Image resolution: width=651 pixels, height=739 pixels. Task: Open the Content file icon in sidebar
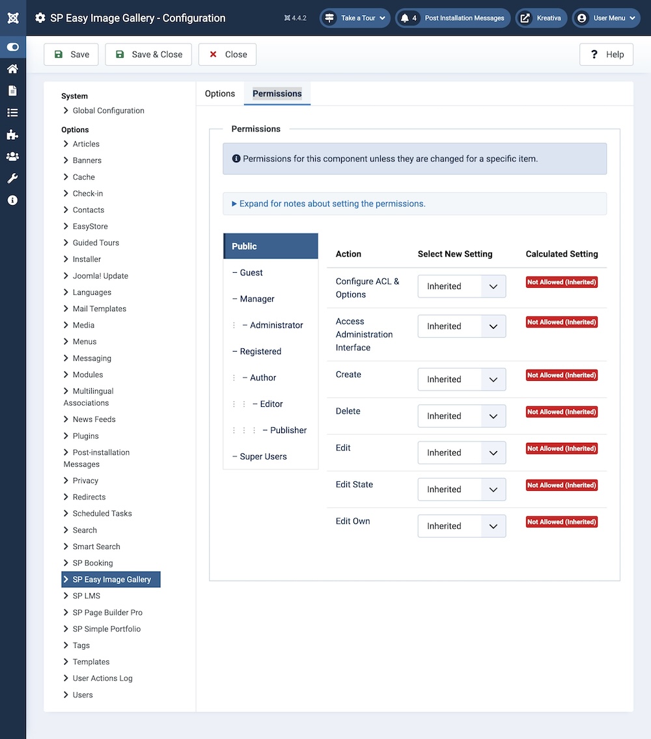coord(12,91)
